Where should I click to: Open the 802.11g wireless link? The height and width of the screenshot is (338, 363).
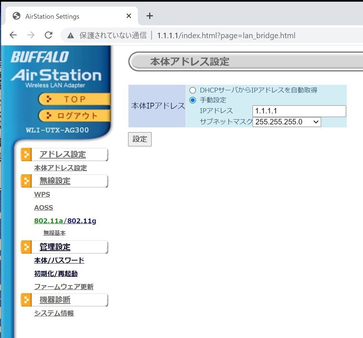click(81, 221)
